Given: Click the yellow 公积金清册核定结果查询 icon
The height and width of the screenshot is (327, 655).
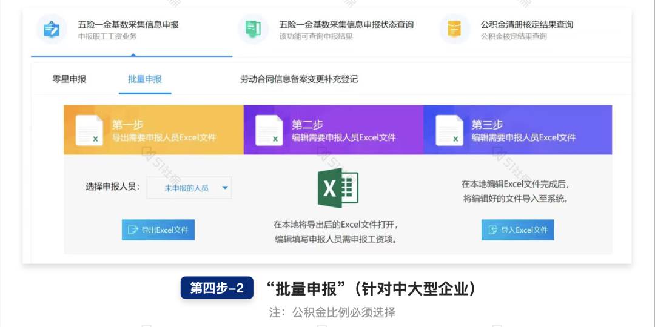Looking at the screenshot, I should (454, 29).
